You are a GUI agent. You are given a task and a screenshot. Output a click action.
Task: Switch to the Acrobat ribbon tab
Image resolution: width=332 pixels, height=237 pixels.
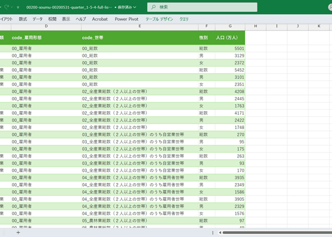pyautogui.click(x=100, y=19)
